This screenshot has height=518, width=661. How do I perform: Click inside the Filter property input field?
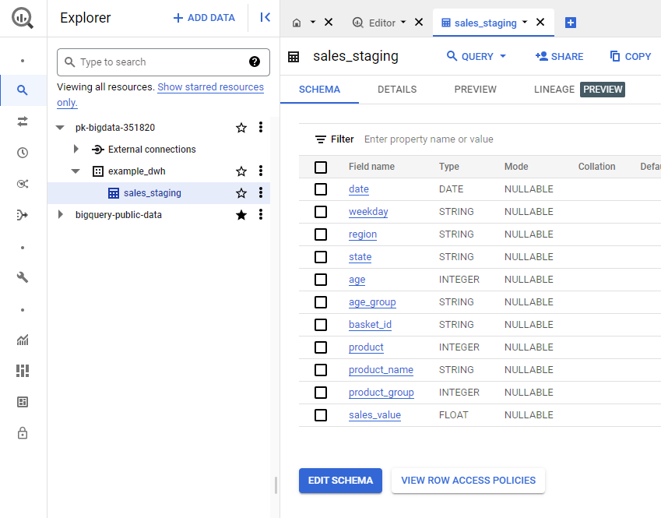pos(436,139)
